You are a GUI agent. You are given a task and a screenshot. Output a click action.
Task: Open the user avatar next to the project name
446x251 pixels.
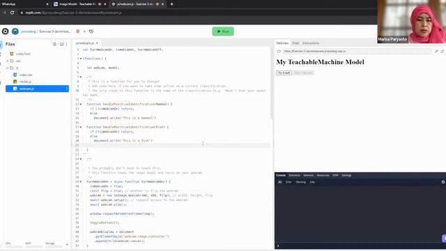point(15,31)
